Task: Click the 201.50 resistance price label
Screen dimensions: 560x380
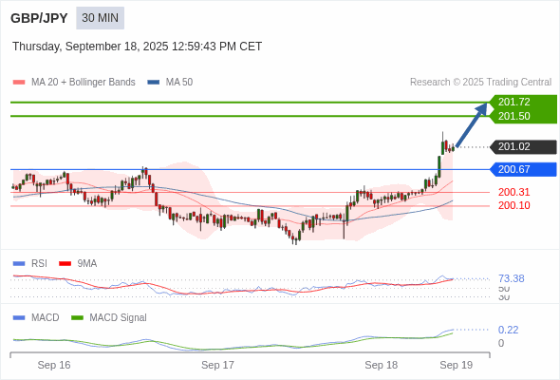Action: (x=513, y=116)
